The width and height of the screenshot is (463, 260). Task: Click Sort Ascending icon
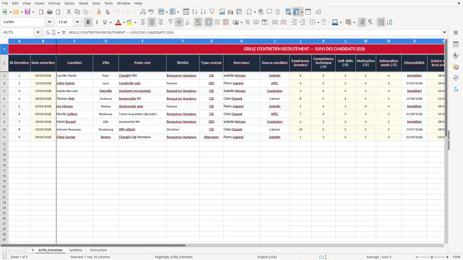[195, 12]
